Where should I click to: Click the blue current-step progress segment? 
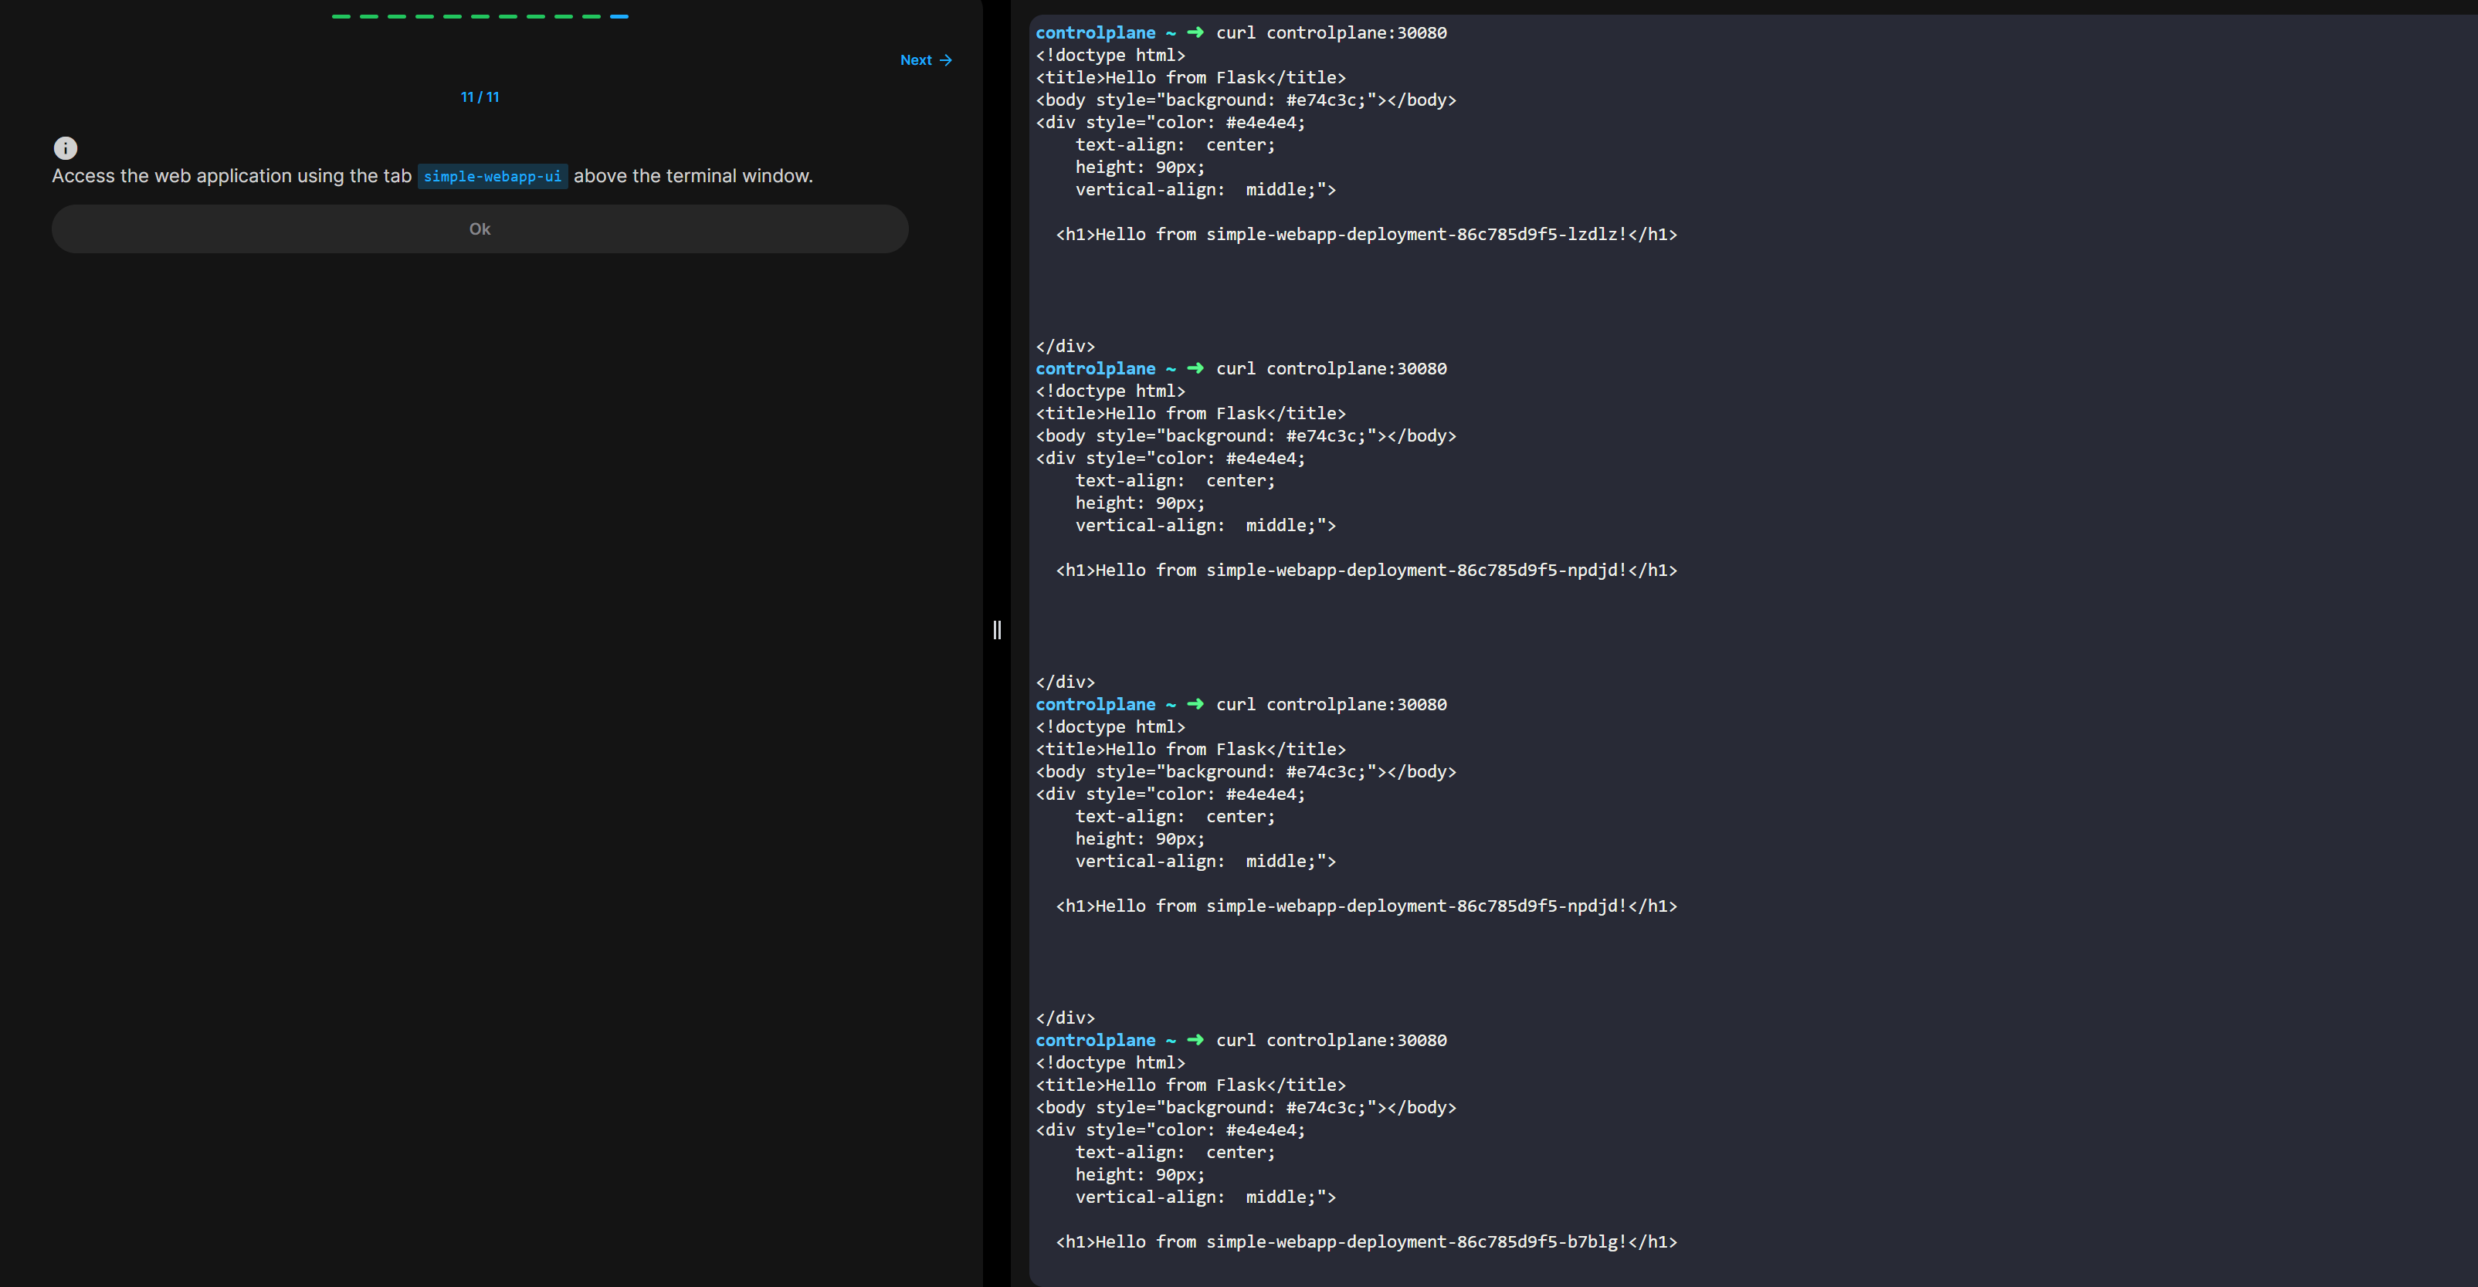coord(619,16)
